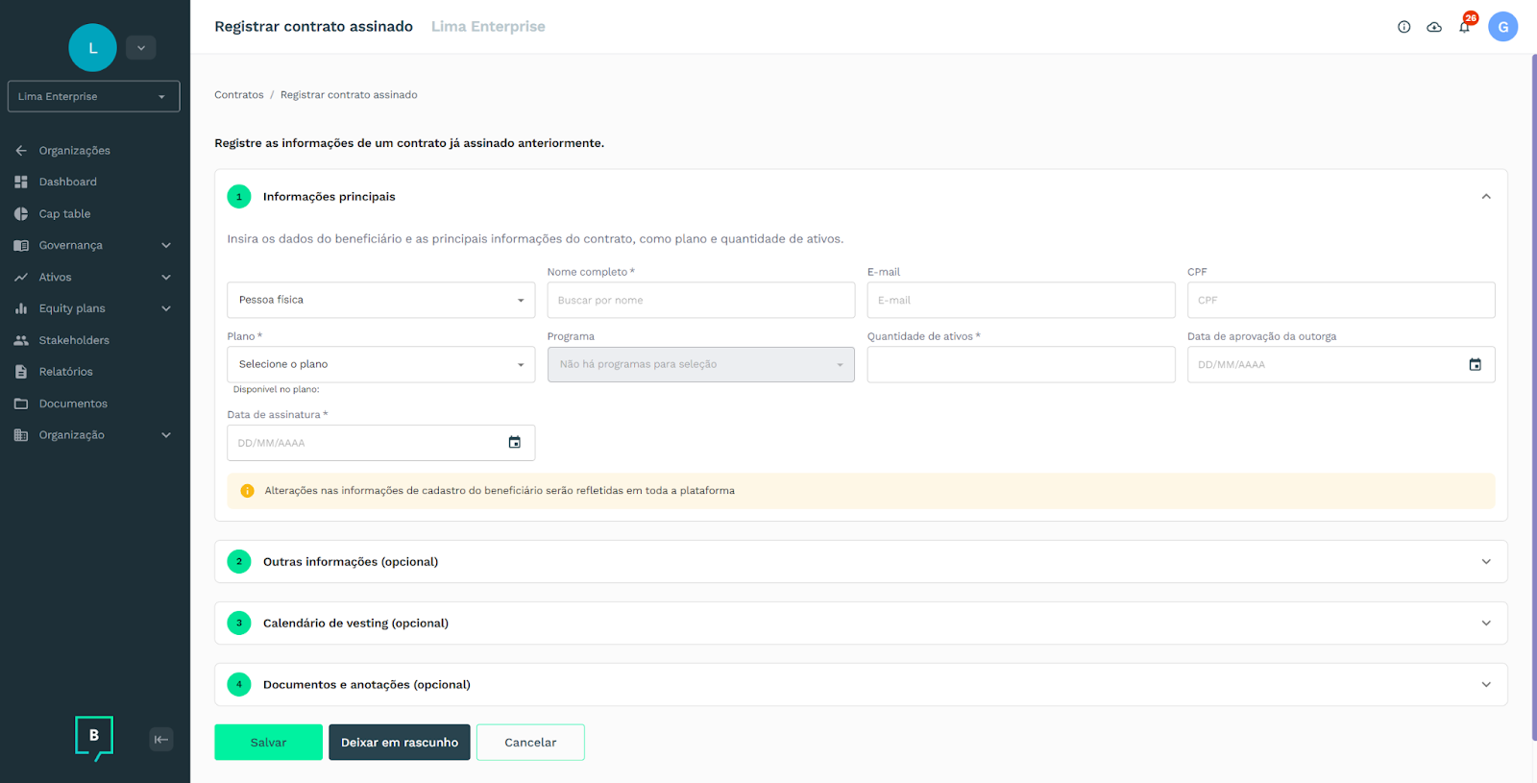This screenshot has width=1537, height=783.
Task: Click the Nome completo search field
Action: point(701,300)
